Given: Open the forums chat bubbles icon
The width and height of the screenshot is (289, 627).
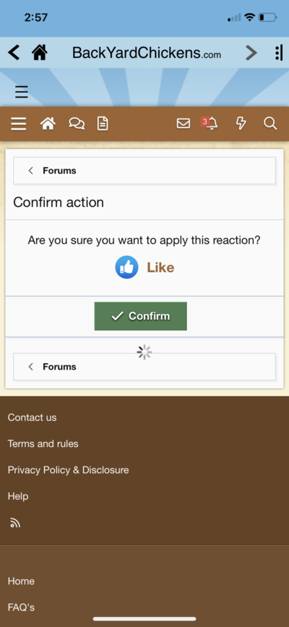Looking at the screenshot, I should coord(77,124).
